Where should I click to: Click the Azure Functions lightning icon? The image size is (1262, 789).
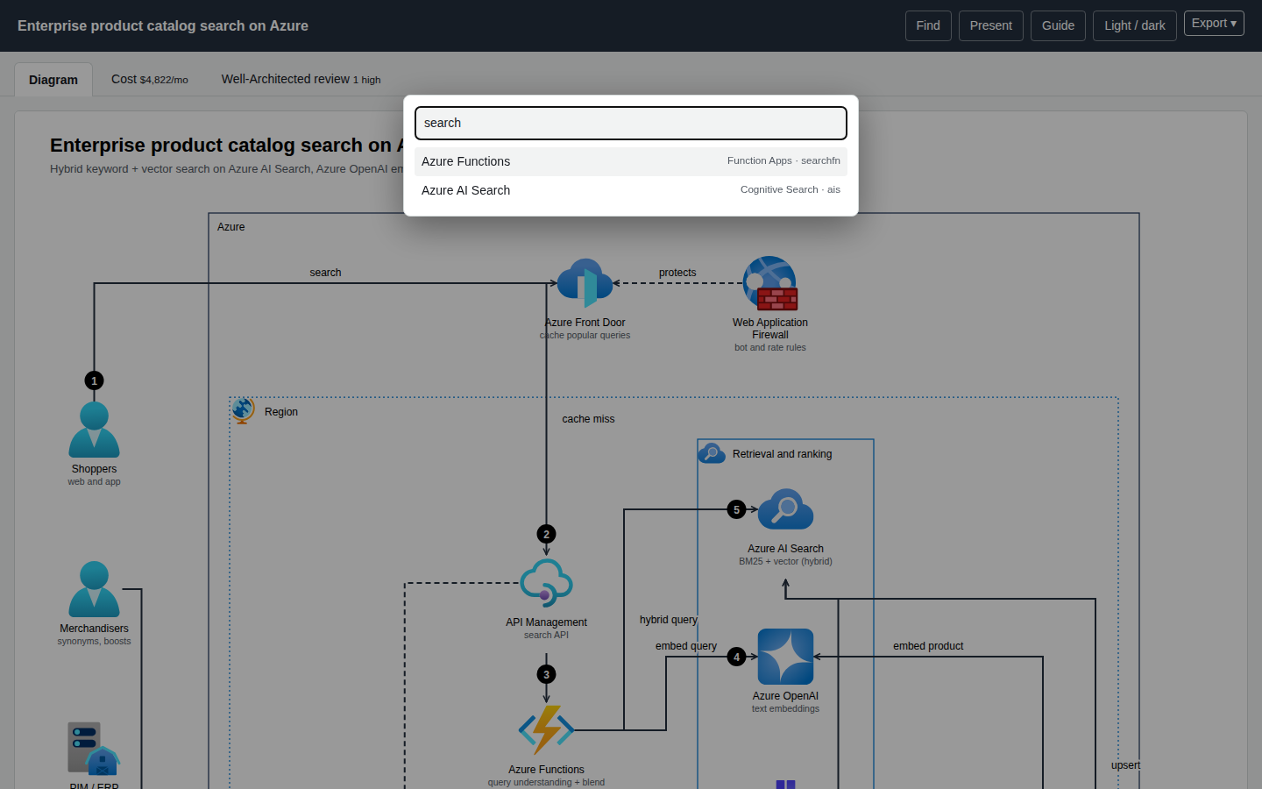[546, 729]
